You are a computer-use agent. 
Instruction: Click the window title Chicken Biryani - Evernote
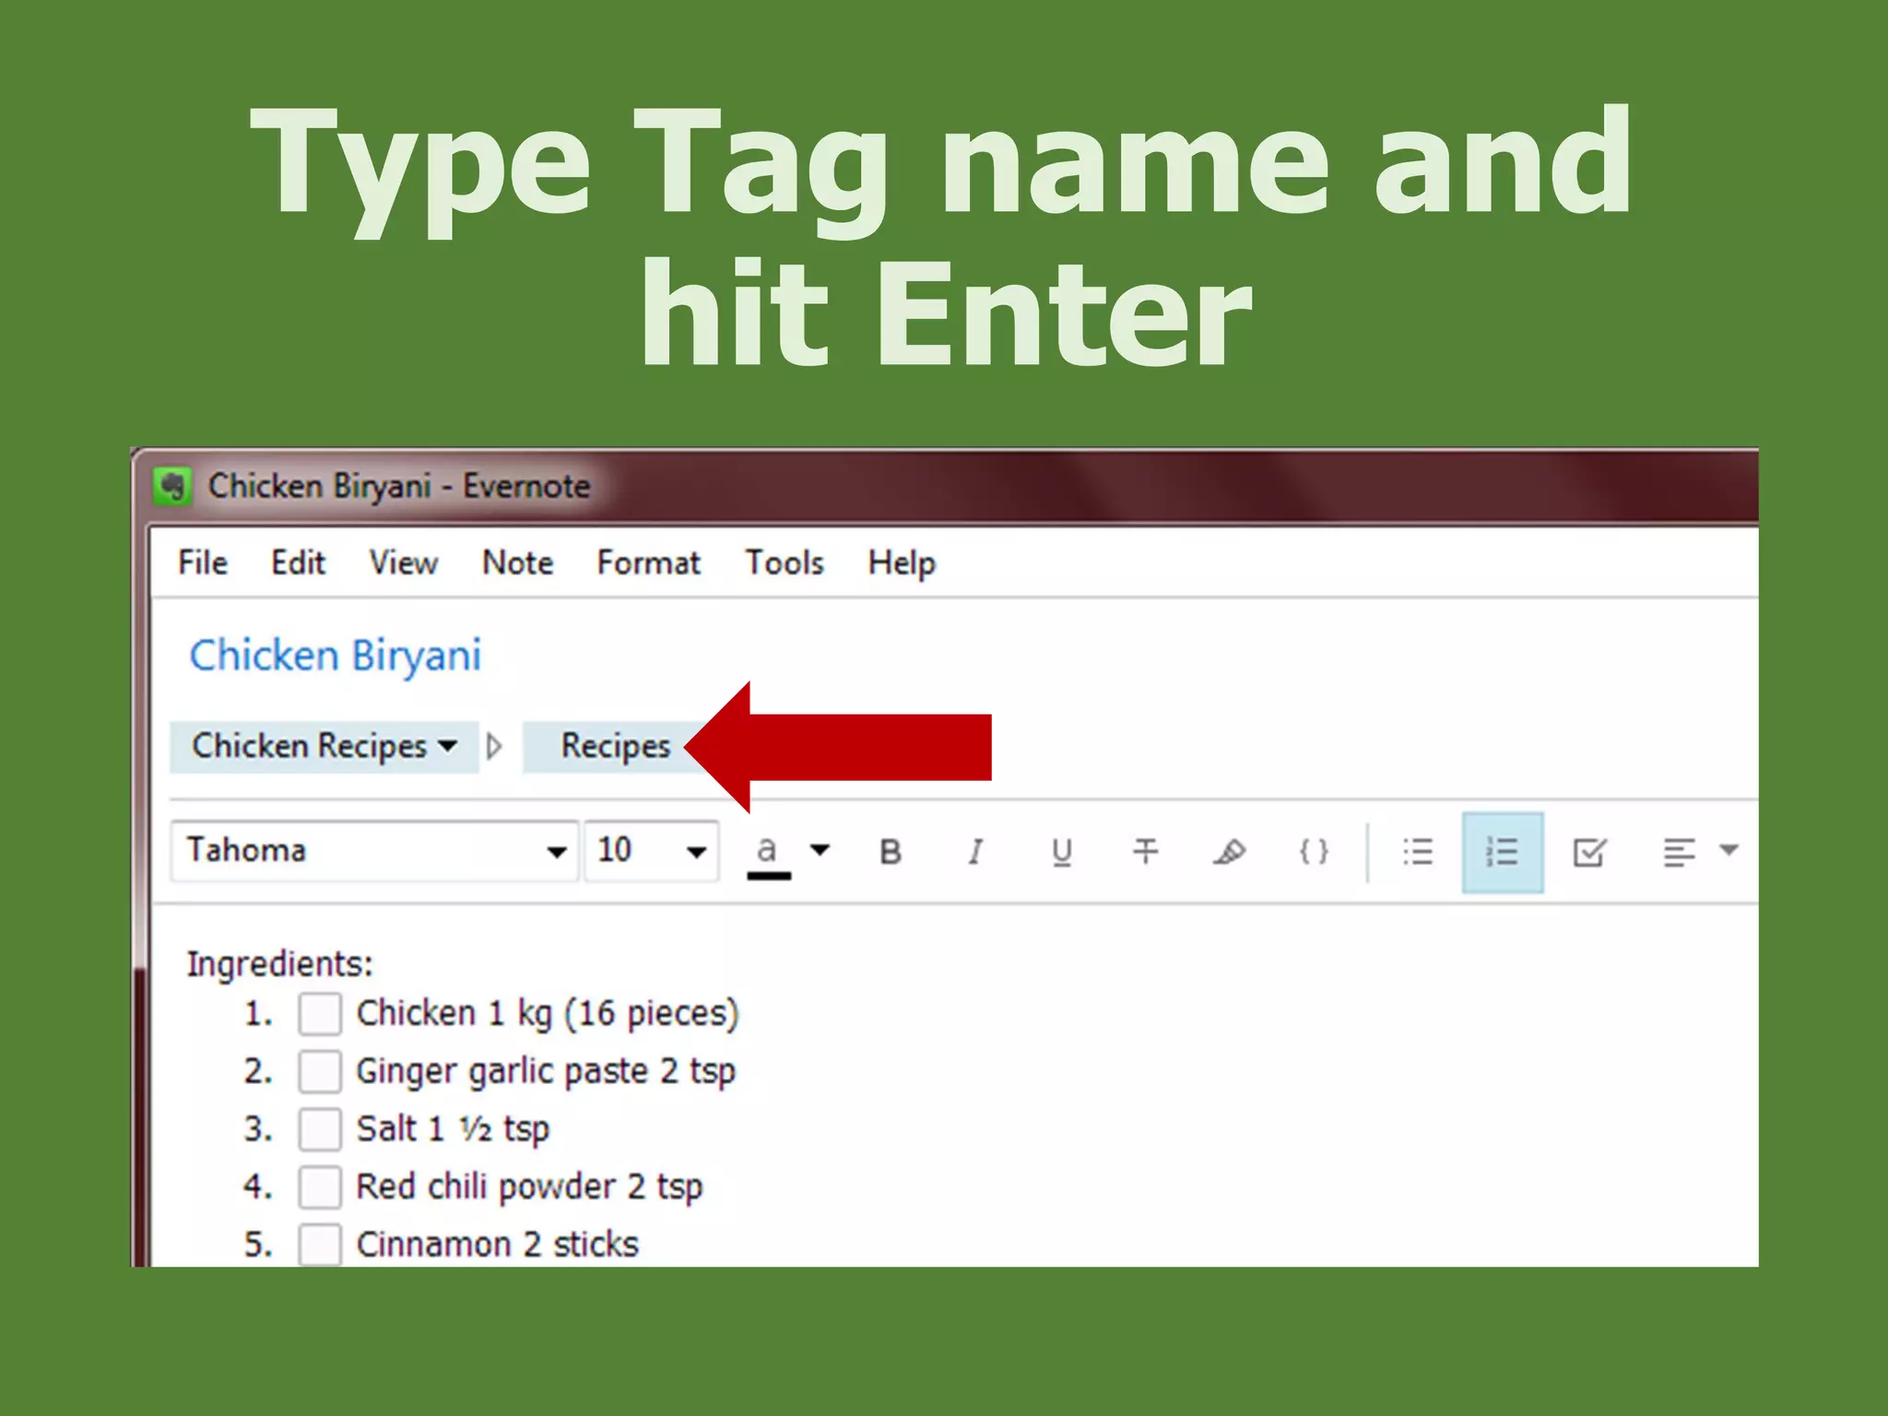(399, 486)
